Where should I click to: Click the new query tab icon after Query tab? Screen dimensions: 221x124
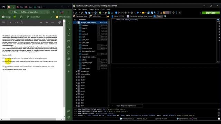(165, 16)
